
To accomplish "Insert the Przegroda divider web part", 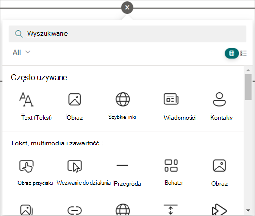I will (x=123, y=165).
